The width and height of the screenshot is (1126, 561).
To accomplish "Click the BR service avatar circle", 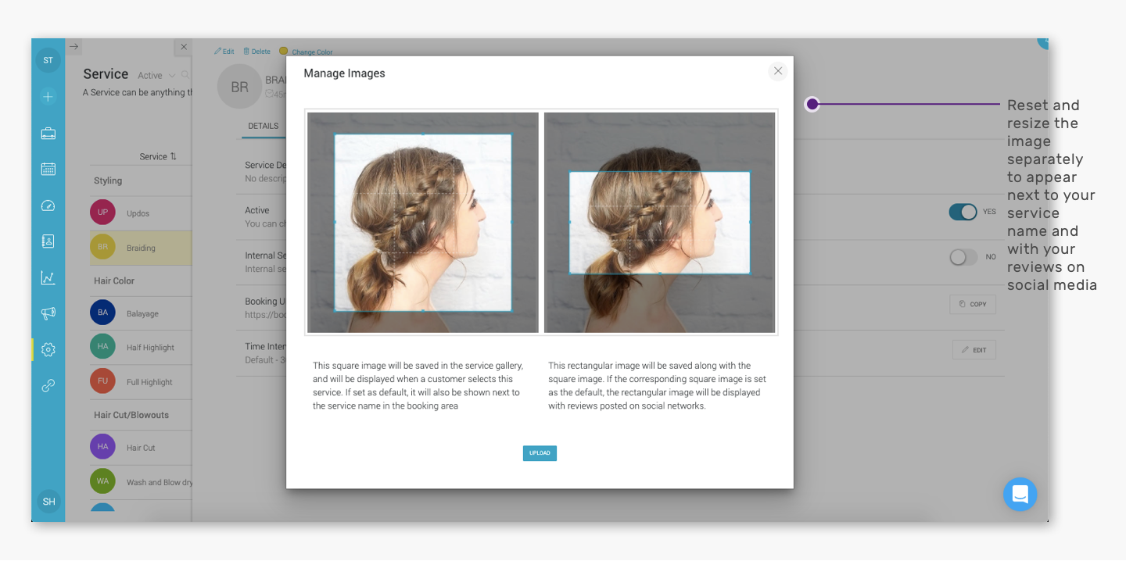I will [239, 87].
